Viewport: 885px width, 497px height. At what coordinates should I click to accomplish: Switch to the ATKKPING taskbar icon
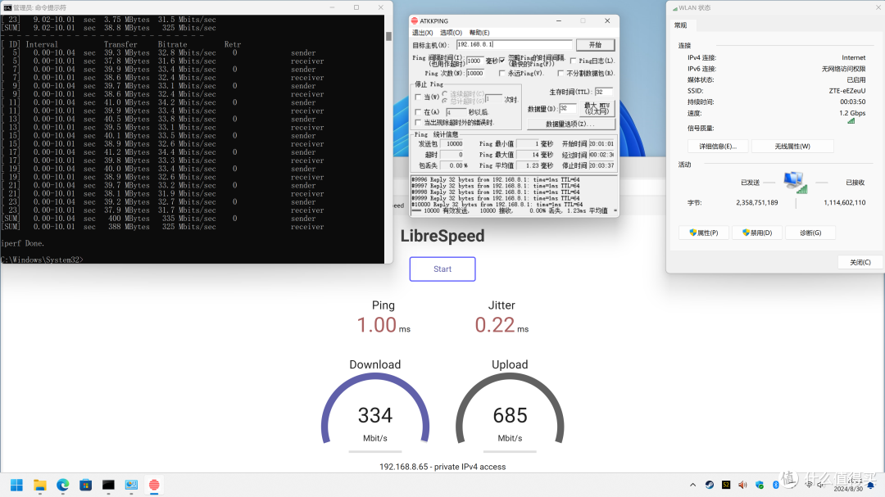pyautogui.click(x=154, y=485)
